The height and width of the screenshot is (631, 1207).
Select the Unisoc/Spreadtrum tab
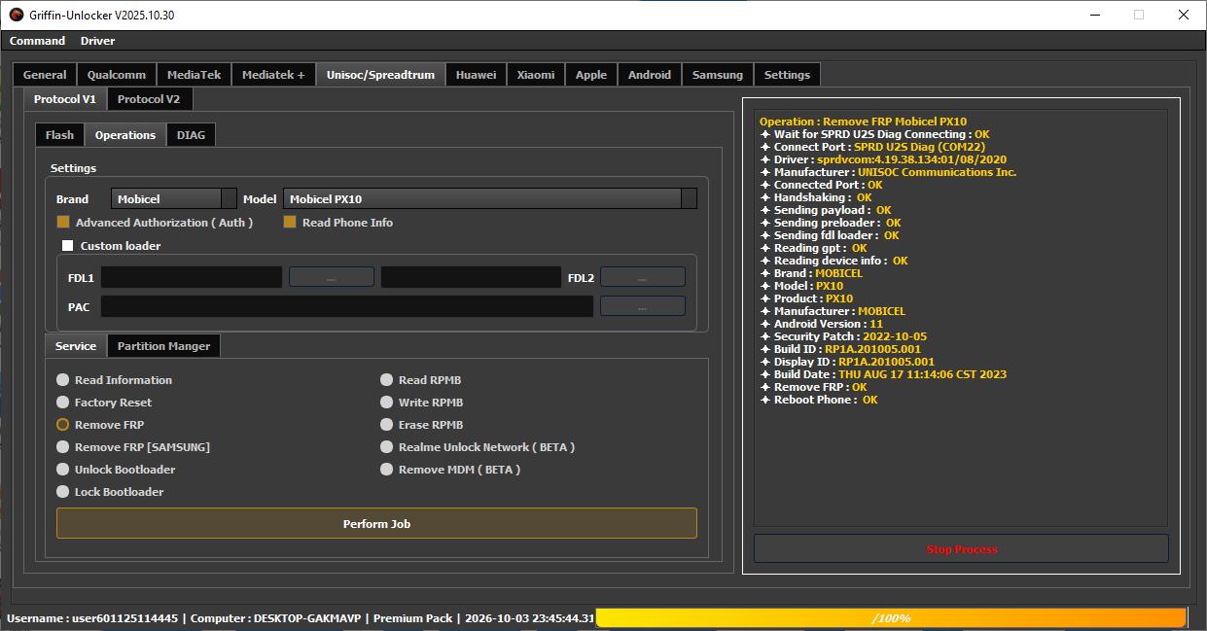380,75
